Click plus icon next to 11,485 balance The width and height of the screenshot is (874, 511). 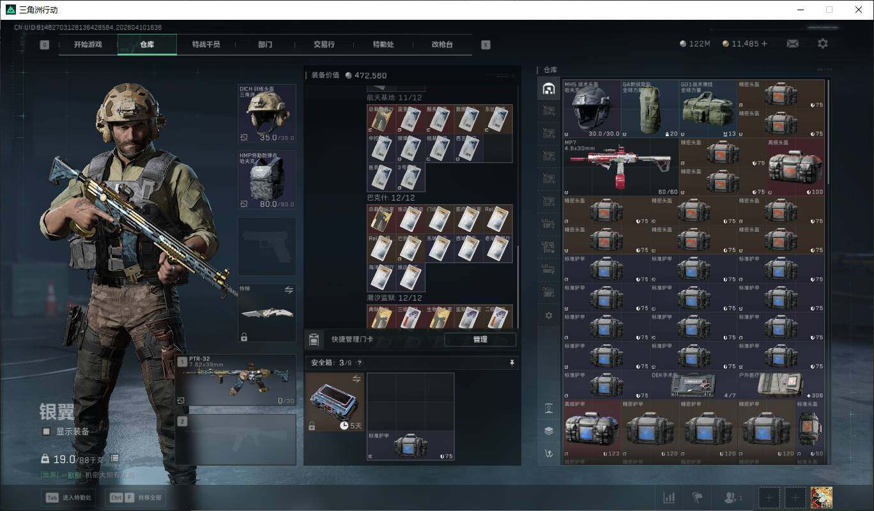764,43
